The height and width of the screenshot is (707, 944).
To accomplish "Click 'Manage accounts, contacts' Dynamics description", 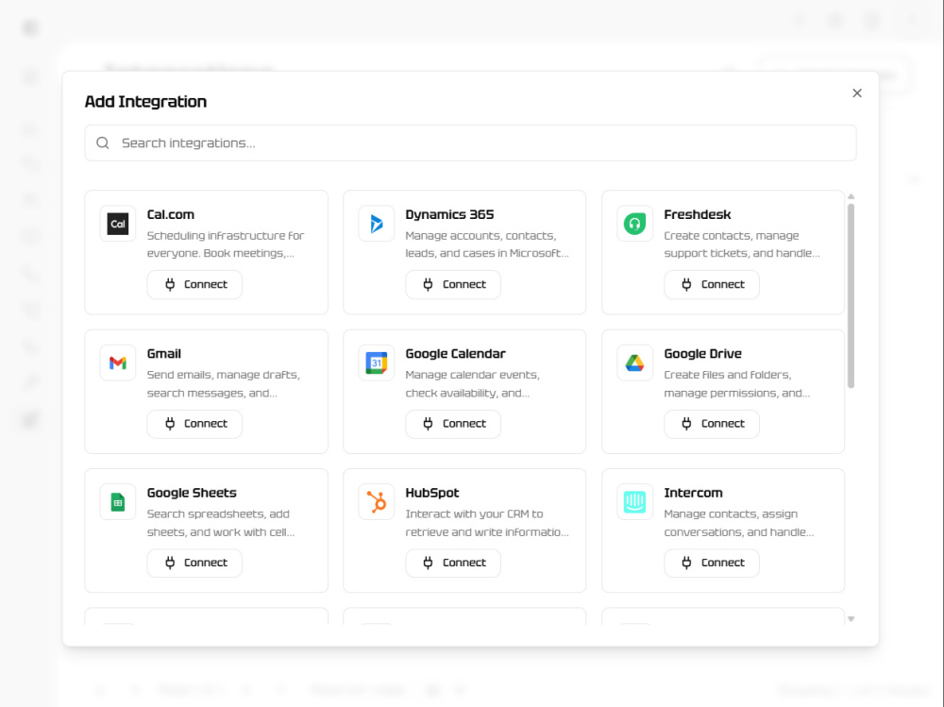I will click(x=486, y=244).
